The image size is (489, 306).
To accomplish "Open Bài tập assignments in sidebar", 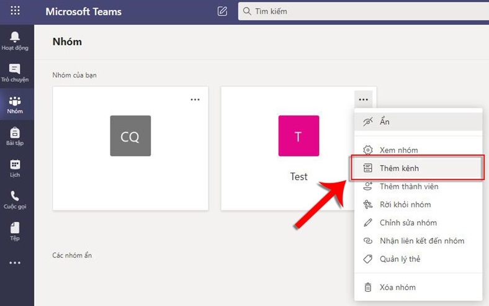I will pos(15,137).
